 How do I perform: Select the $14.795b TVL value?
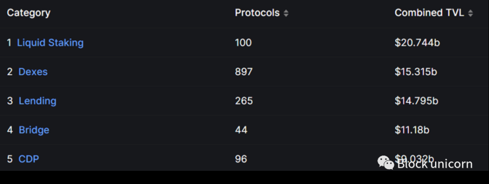point(417,101)
